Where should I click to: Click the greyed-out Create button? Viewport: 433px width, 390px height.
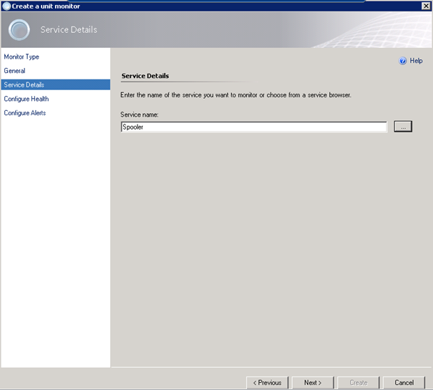tap(358, 383)
